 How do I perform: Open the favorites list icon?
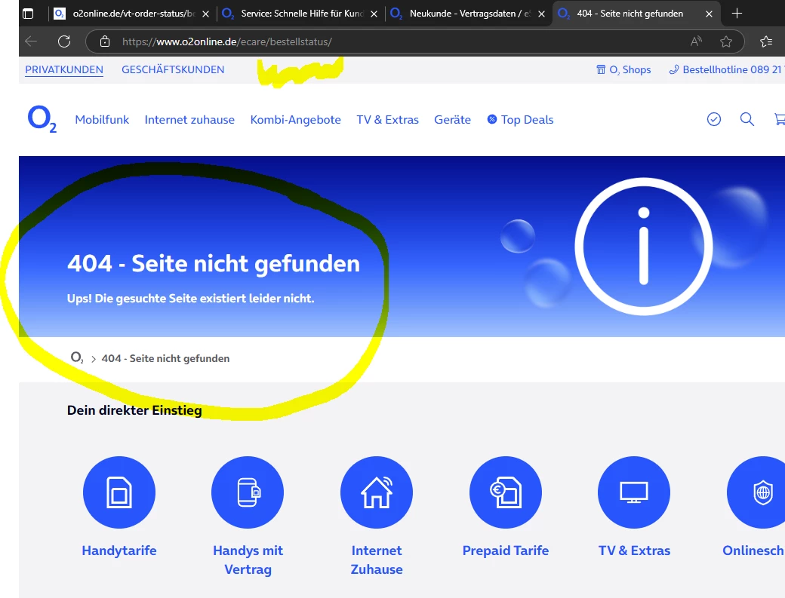(x=766, y=41)
